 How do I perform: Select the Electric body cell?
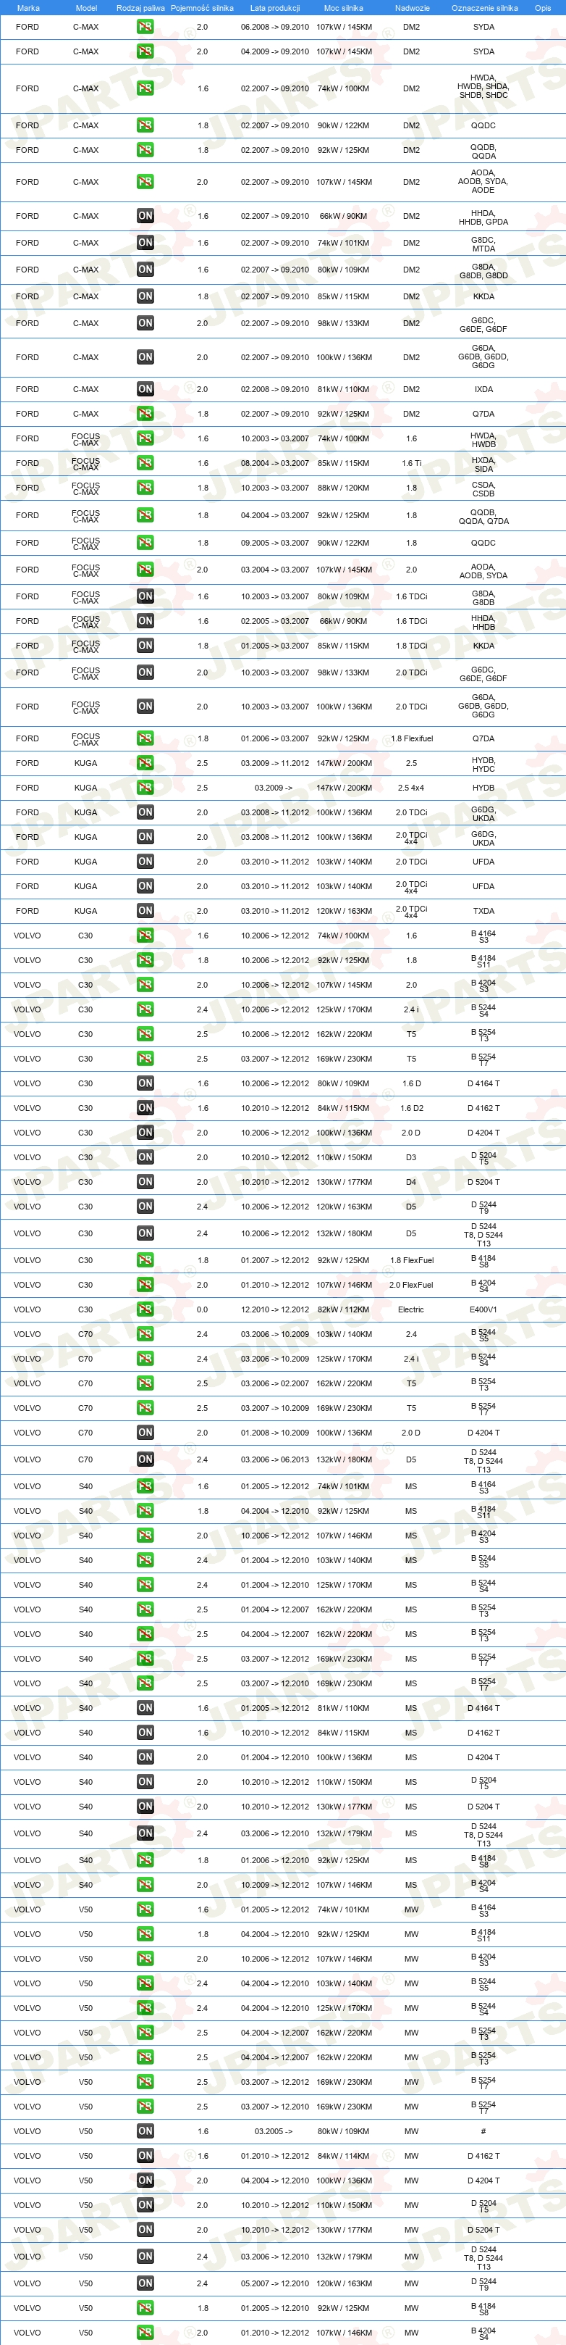pyautogui.click(x=410, y=1309)
